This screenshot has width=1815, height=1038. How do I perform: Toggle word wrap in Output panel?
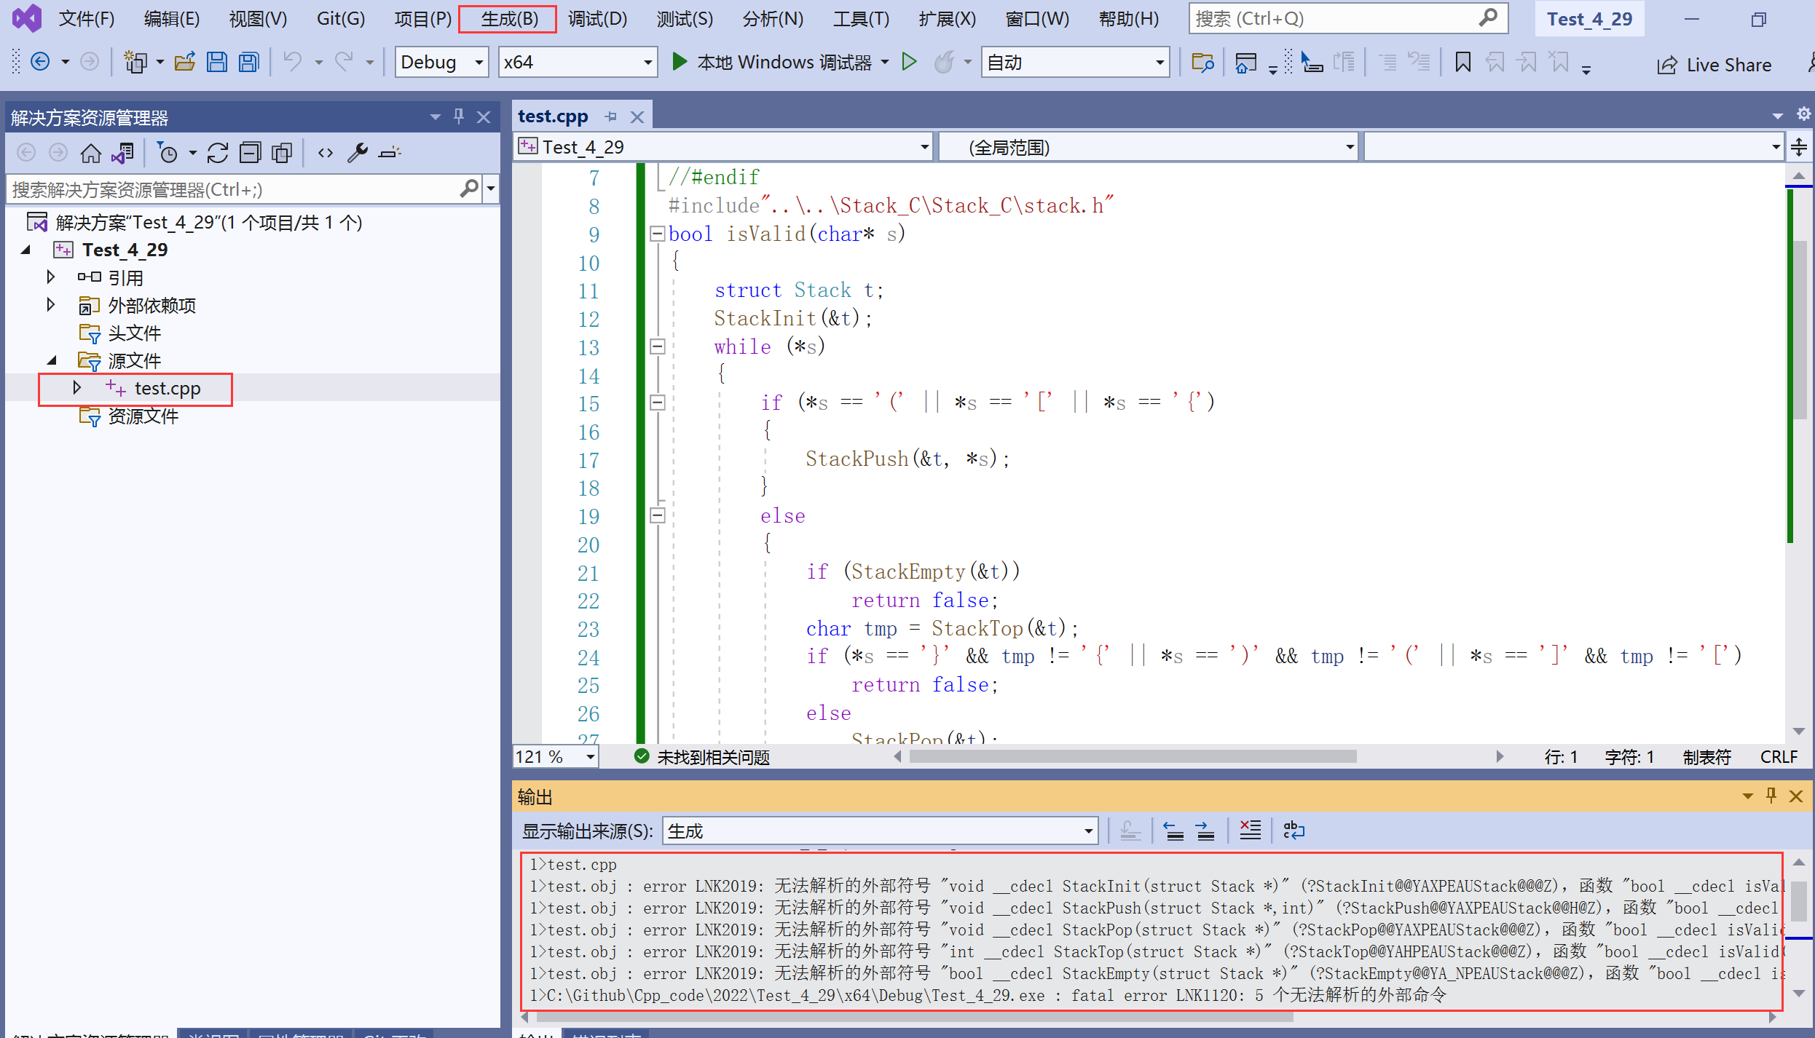1294,831
